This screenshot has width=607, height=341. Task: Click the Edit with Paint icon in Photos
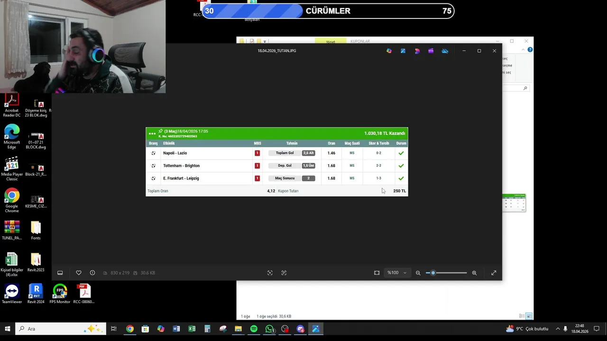point(403,51)
